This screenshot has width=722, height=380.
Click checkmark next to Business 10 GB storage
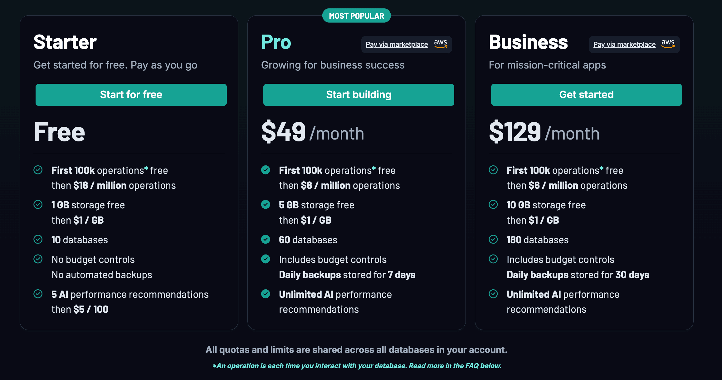pyautogui.click(x=493, y=204)
